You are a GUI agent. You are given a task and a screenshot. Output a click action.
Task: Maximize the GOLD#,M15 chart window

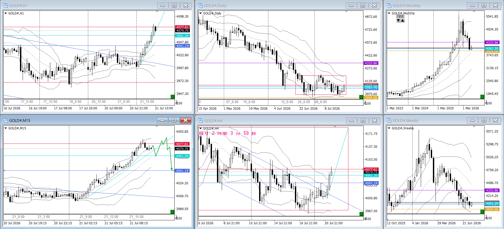pos(174,120)
